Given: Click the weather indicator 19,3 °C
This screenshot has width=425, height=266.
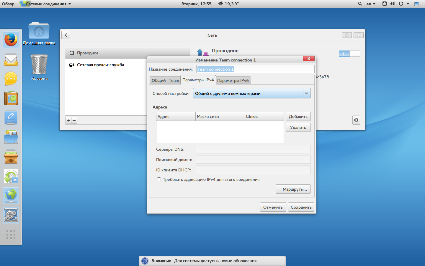Looking at the screenshot, I should (229, 4).
